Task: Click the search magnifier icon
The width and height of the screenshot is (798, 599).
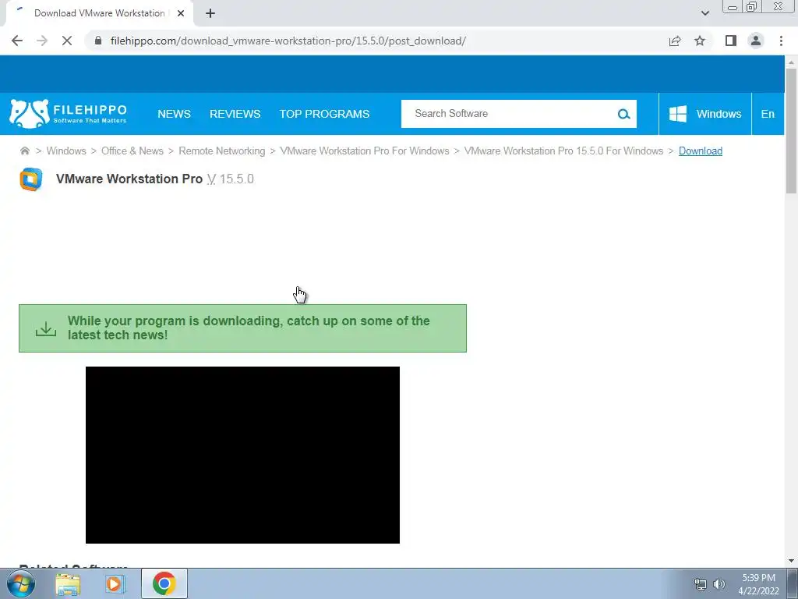Action: (624, 114)
